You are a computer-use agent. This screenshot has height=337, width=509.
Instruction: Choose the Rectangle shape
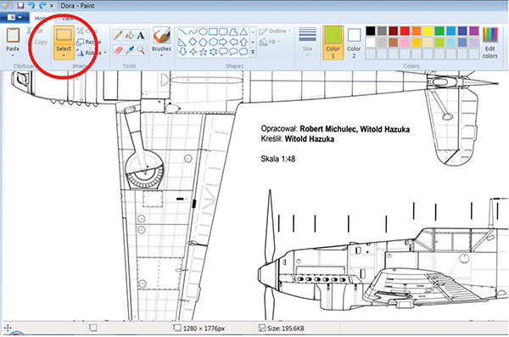tap(213, 32)
